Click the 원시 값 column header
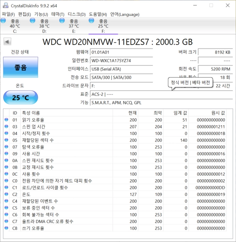Screen dimensions: 236x242 click(207, 113)
